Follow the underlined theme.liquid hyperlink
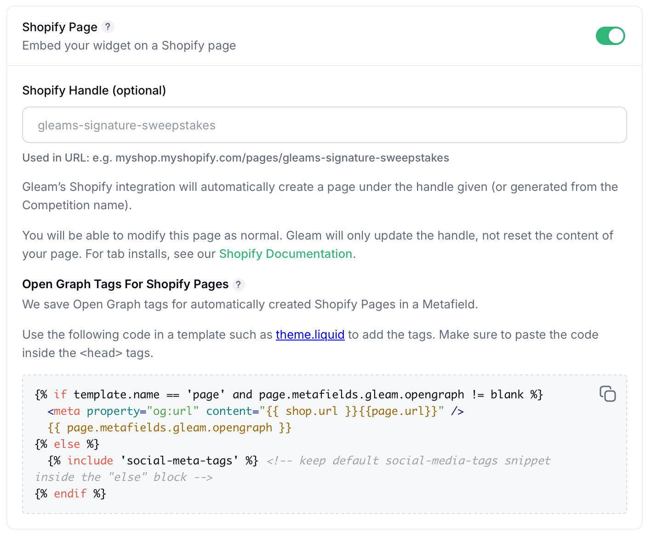The height and width of the screenshot is (536, 651). 310,335
